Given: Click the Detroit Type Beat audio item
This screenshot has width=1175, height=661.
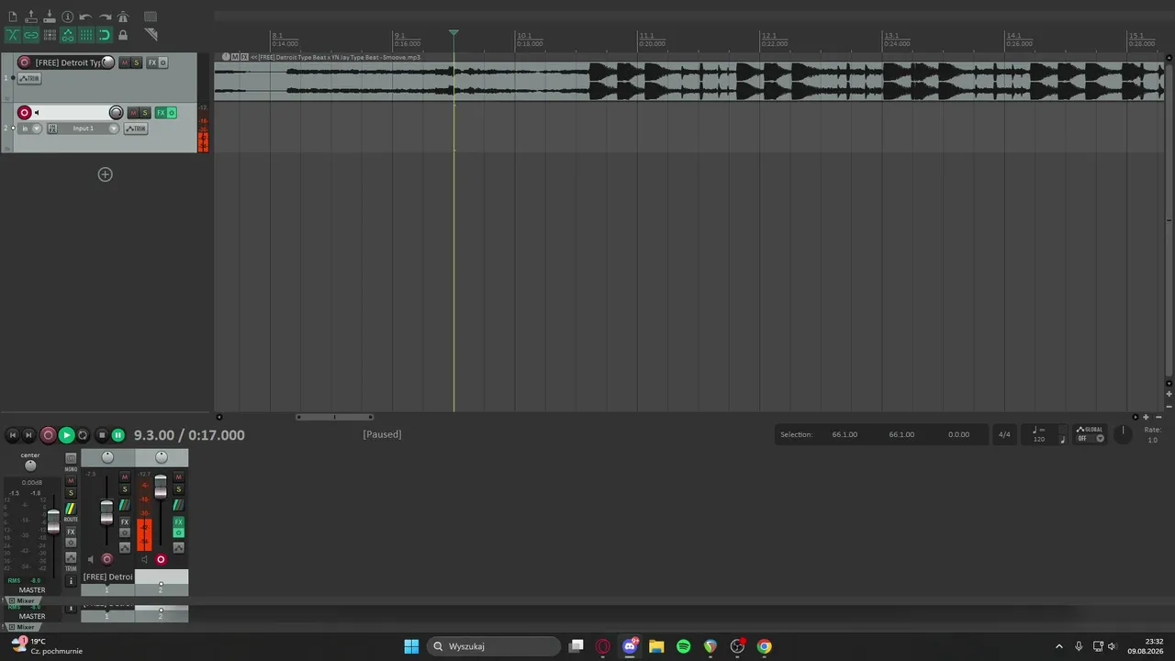Looking at the screenshot, I should [688, 82].
